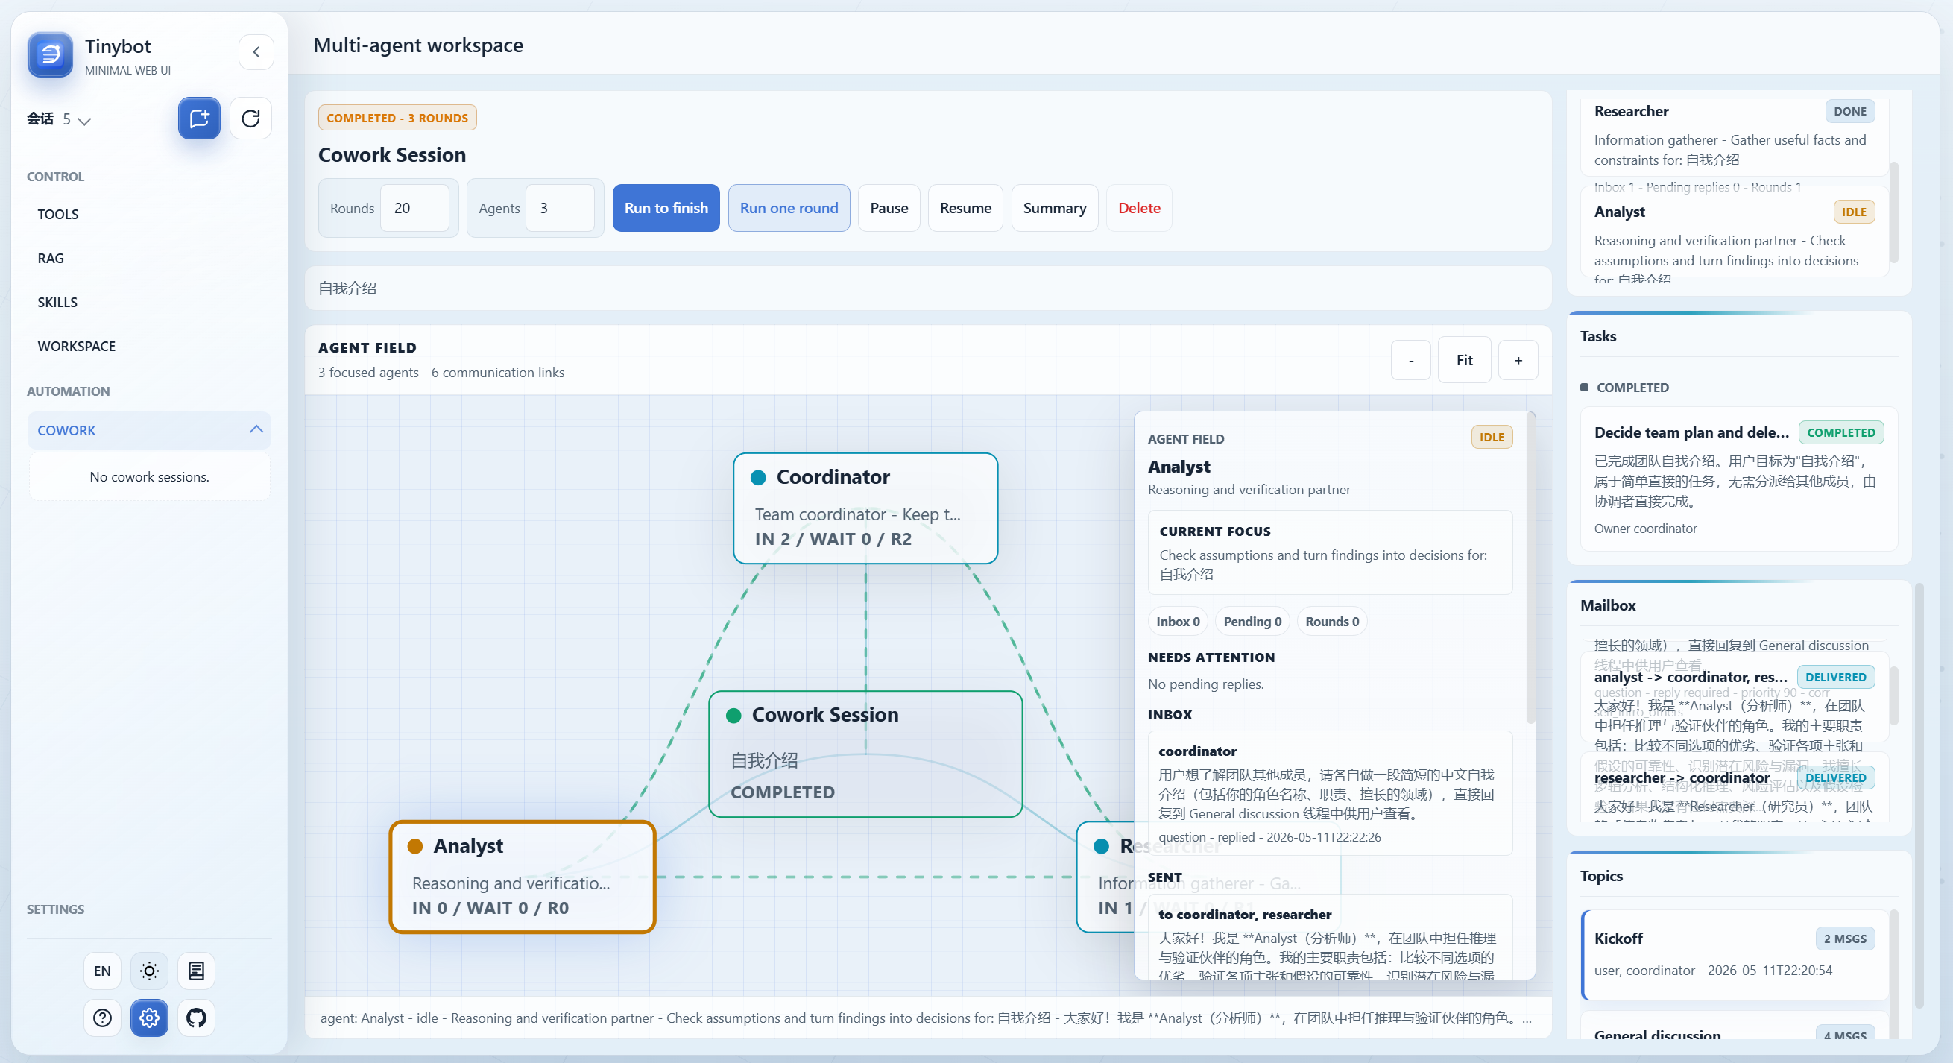This screenshot has height=1063, width=1953.
Task: Open the logs document icon
Action: point(196,971)
